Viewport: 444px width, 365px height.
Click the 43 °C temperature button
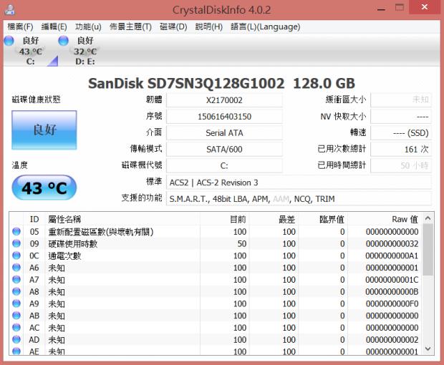pyautogui.click(x=44, y=189)
